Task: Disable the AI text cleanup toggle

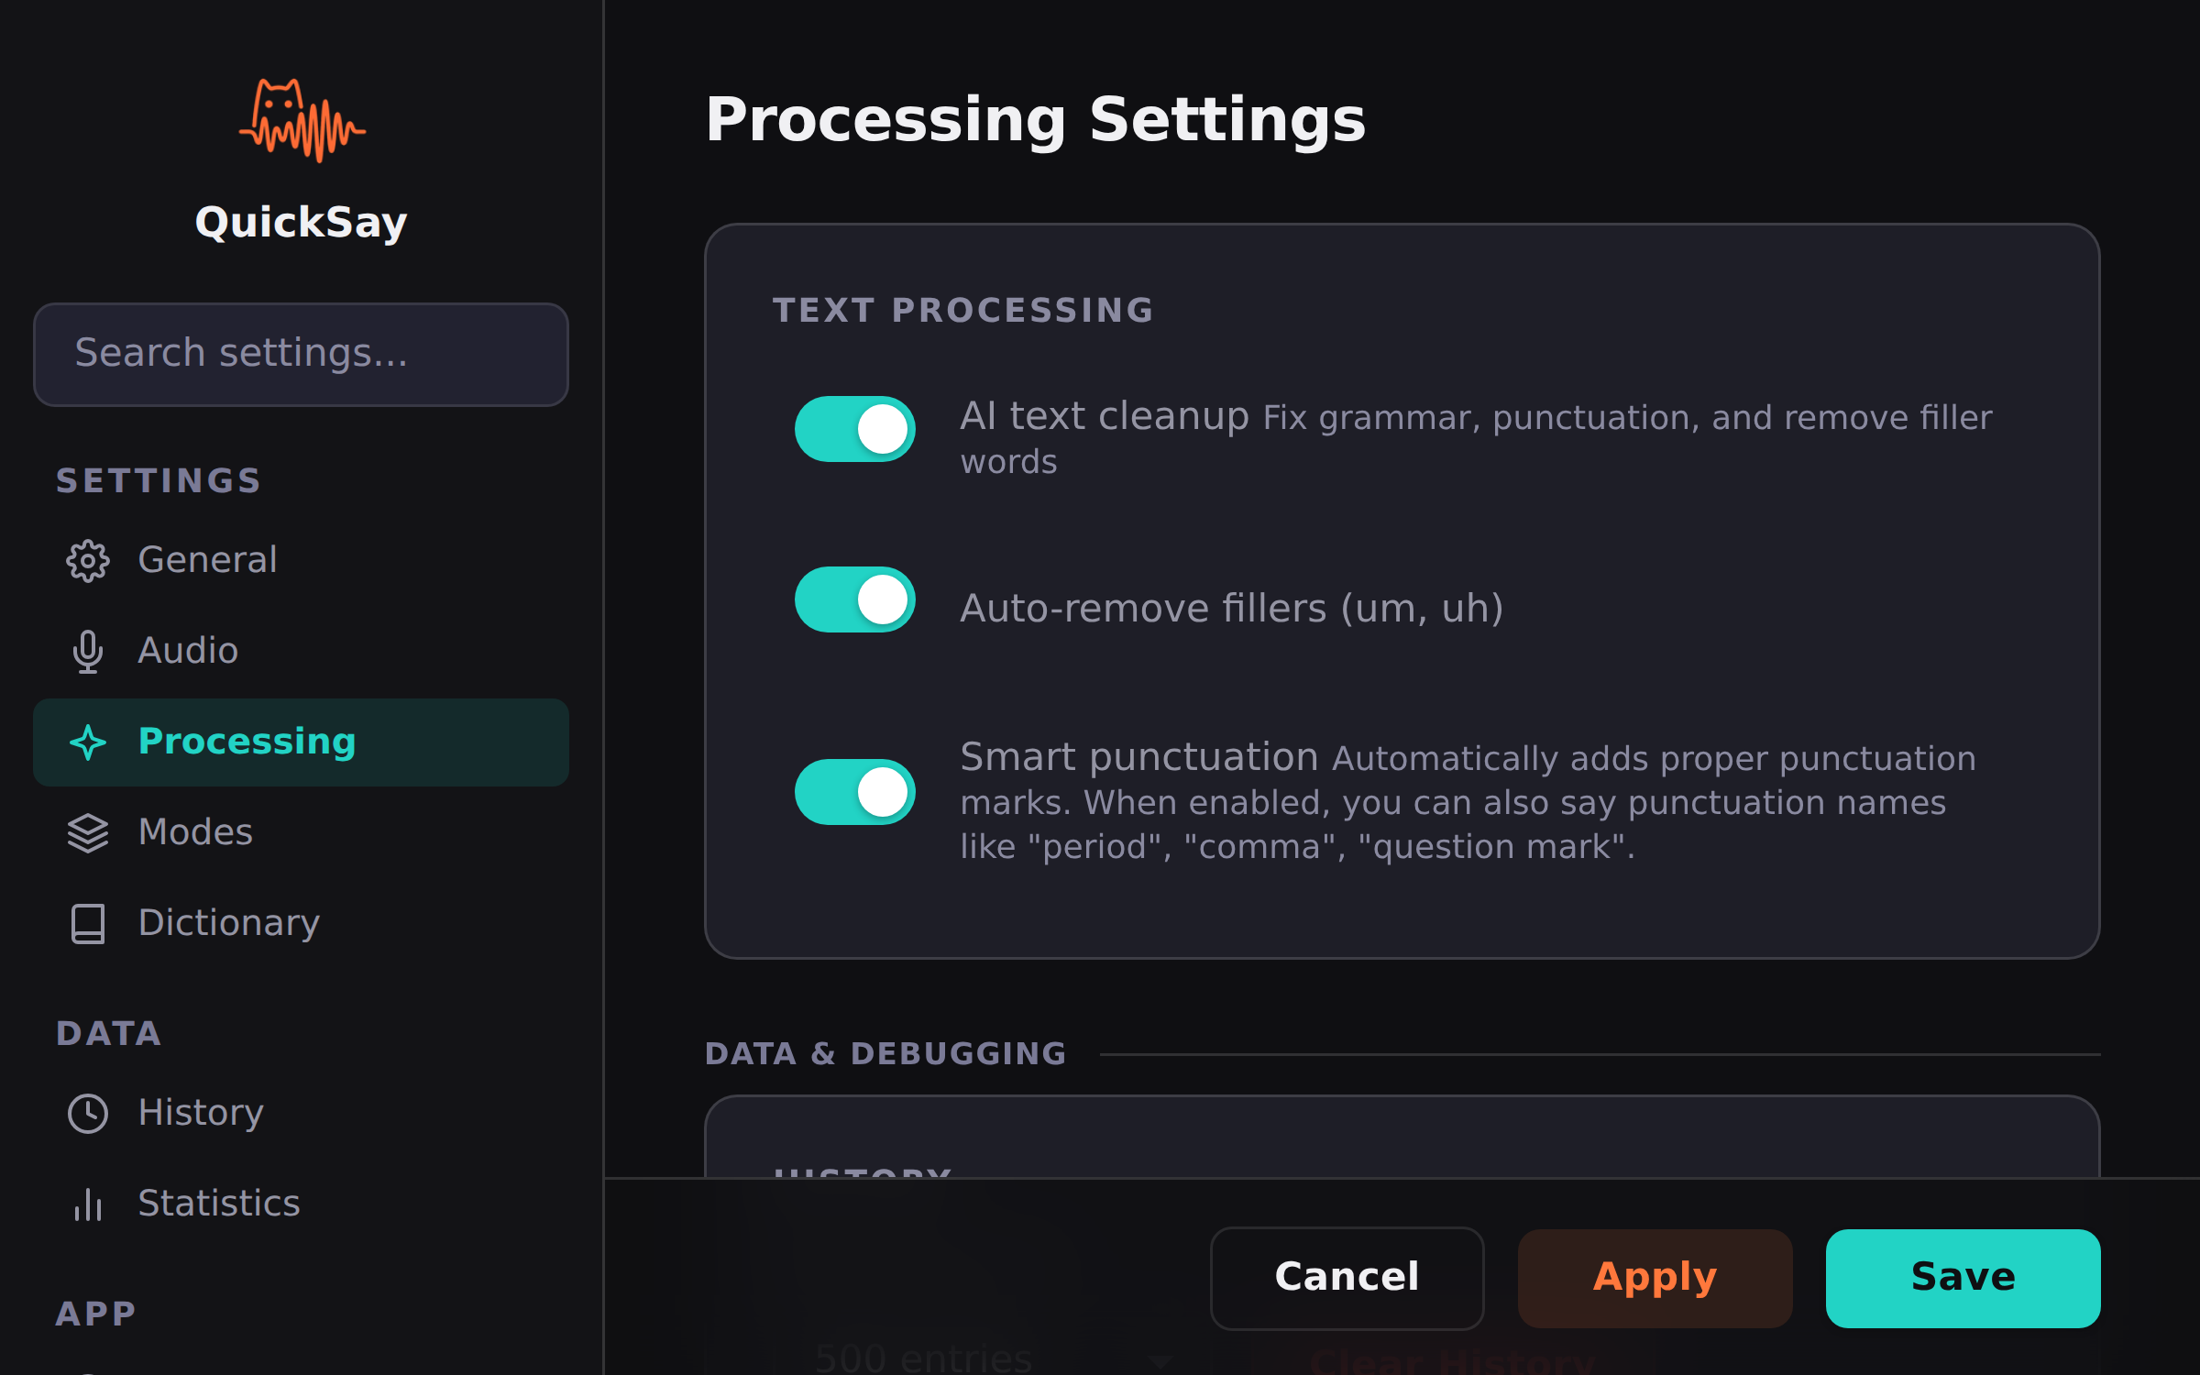Action: point(854,428)
